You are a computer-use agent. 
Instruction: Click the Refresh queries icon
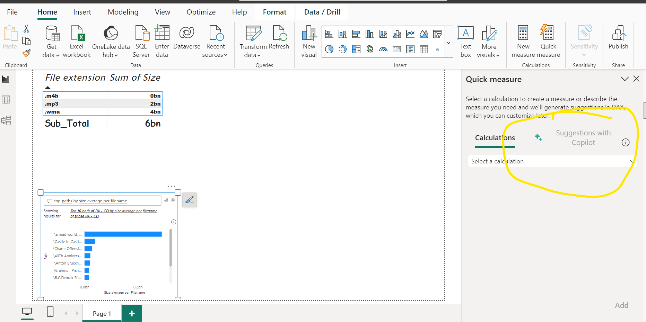pyautogui.click(x=279, y=37)
